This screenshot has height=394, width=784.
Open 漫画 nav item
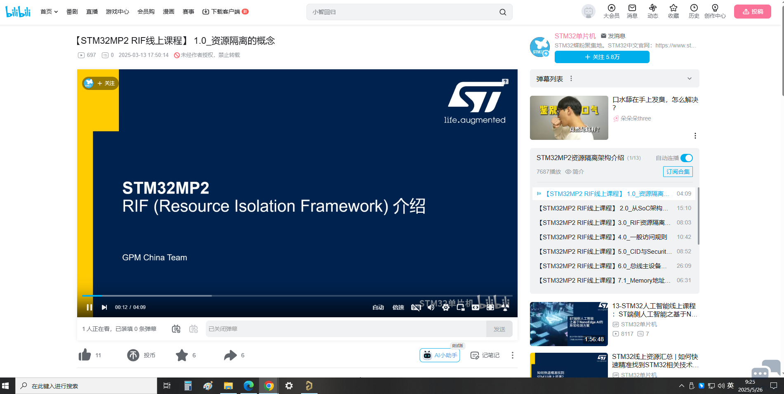[169, 12]
